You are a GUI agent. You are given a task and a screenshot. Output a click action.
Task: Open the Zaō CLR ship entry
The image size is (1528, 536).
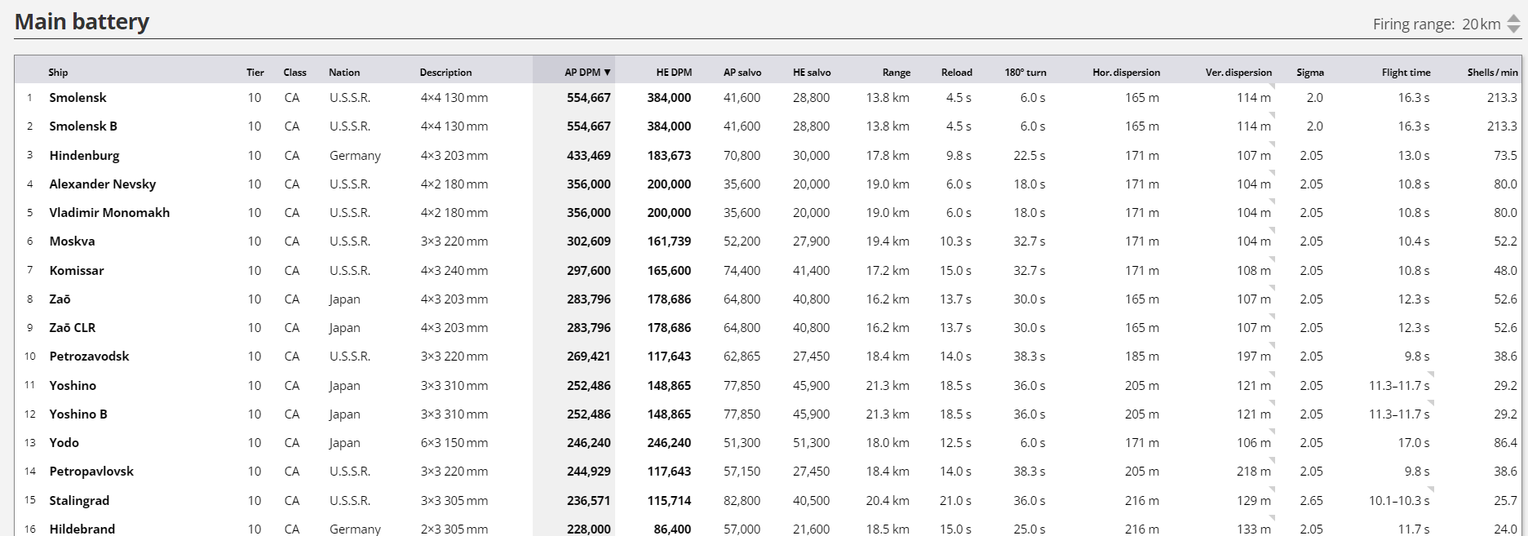click(x=72, y=328)
